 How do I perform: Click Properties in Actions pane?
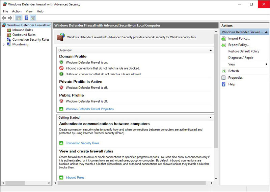(x=235, y=78)
